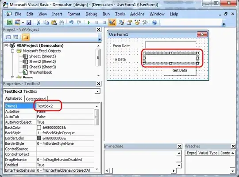Click the BackColor white color swatch
This screenshot has width=239, height=177.
pyautogui.click(x=39, y=127)
